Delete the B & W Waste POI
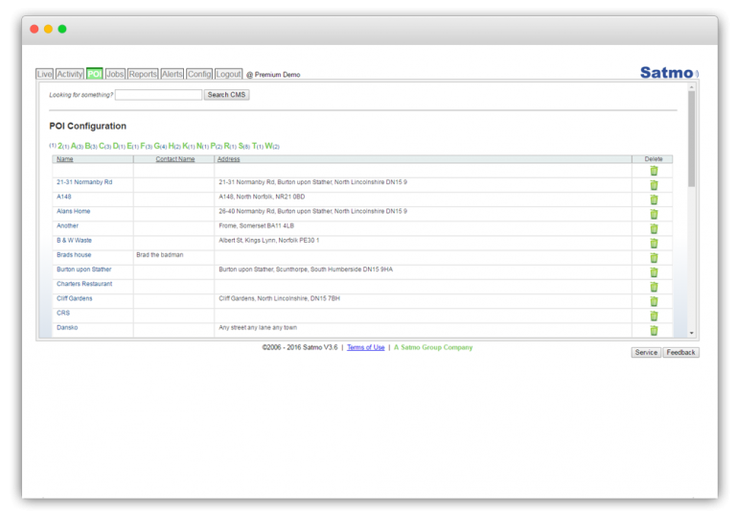The width and height of the screenshot is (736, 516). (654, 244)
